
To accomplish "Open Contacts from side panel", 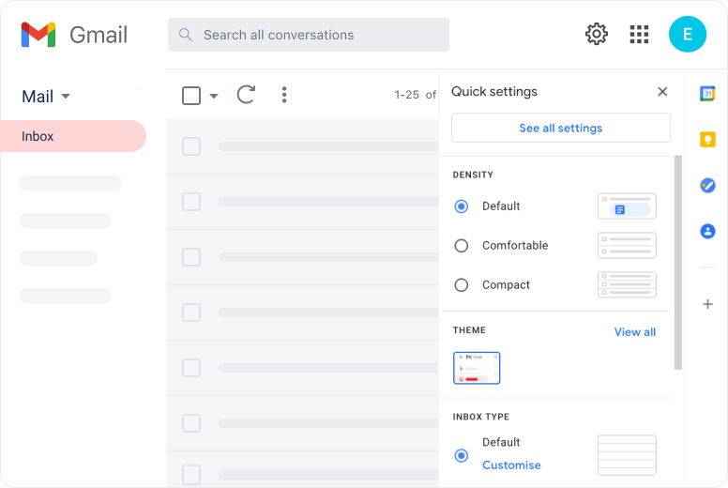I will pos(707,231).
